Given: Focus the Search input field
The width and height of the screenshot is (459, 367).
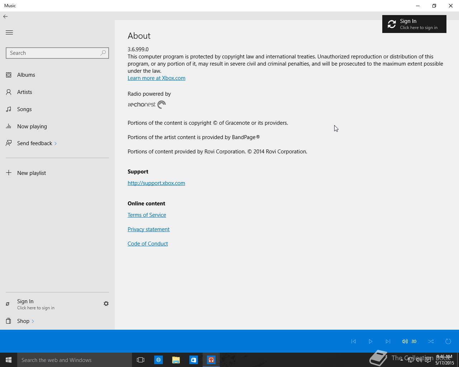Looking at the screenshot, I should click(57, 53).
